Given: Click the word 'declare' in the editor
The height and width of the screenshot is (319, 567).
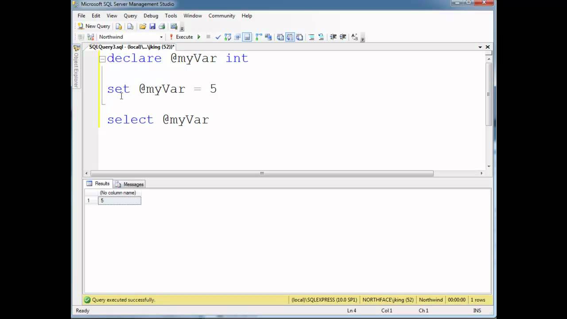Looking at the screenshot, I should click(134, 58).
